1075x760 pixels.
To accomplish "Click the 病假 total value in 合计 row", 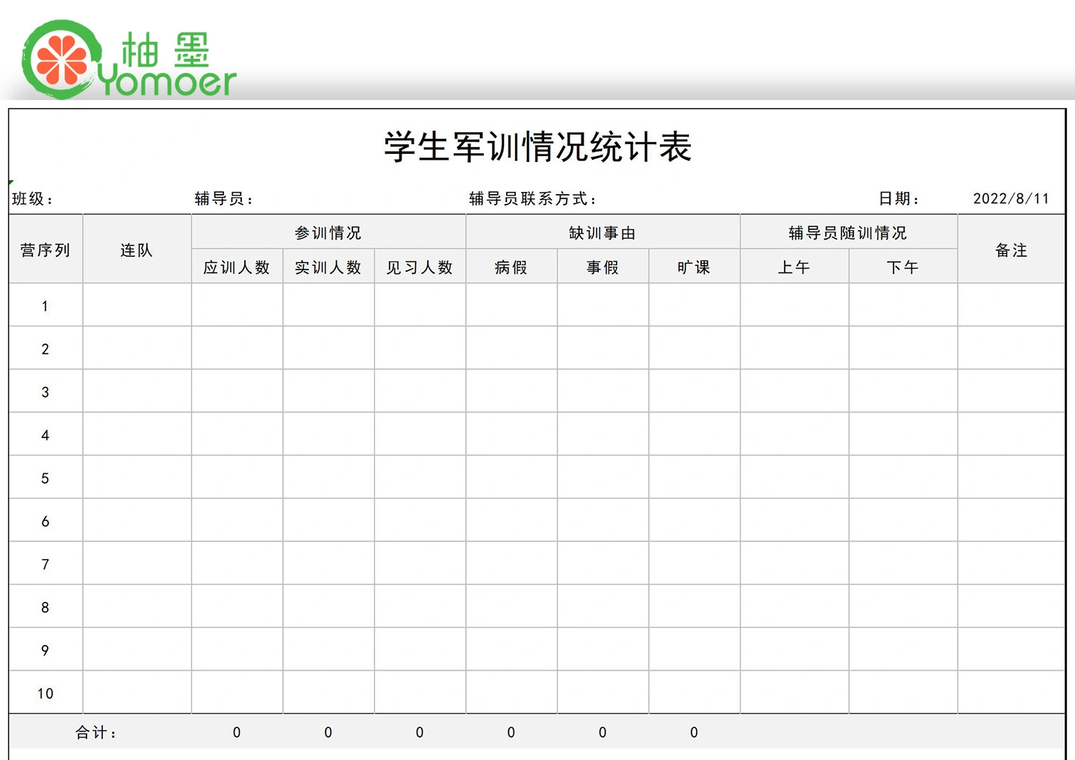I will [x=511, y=732].
